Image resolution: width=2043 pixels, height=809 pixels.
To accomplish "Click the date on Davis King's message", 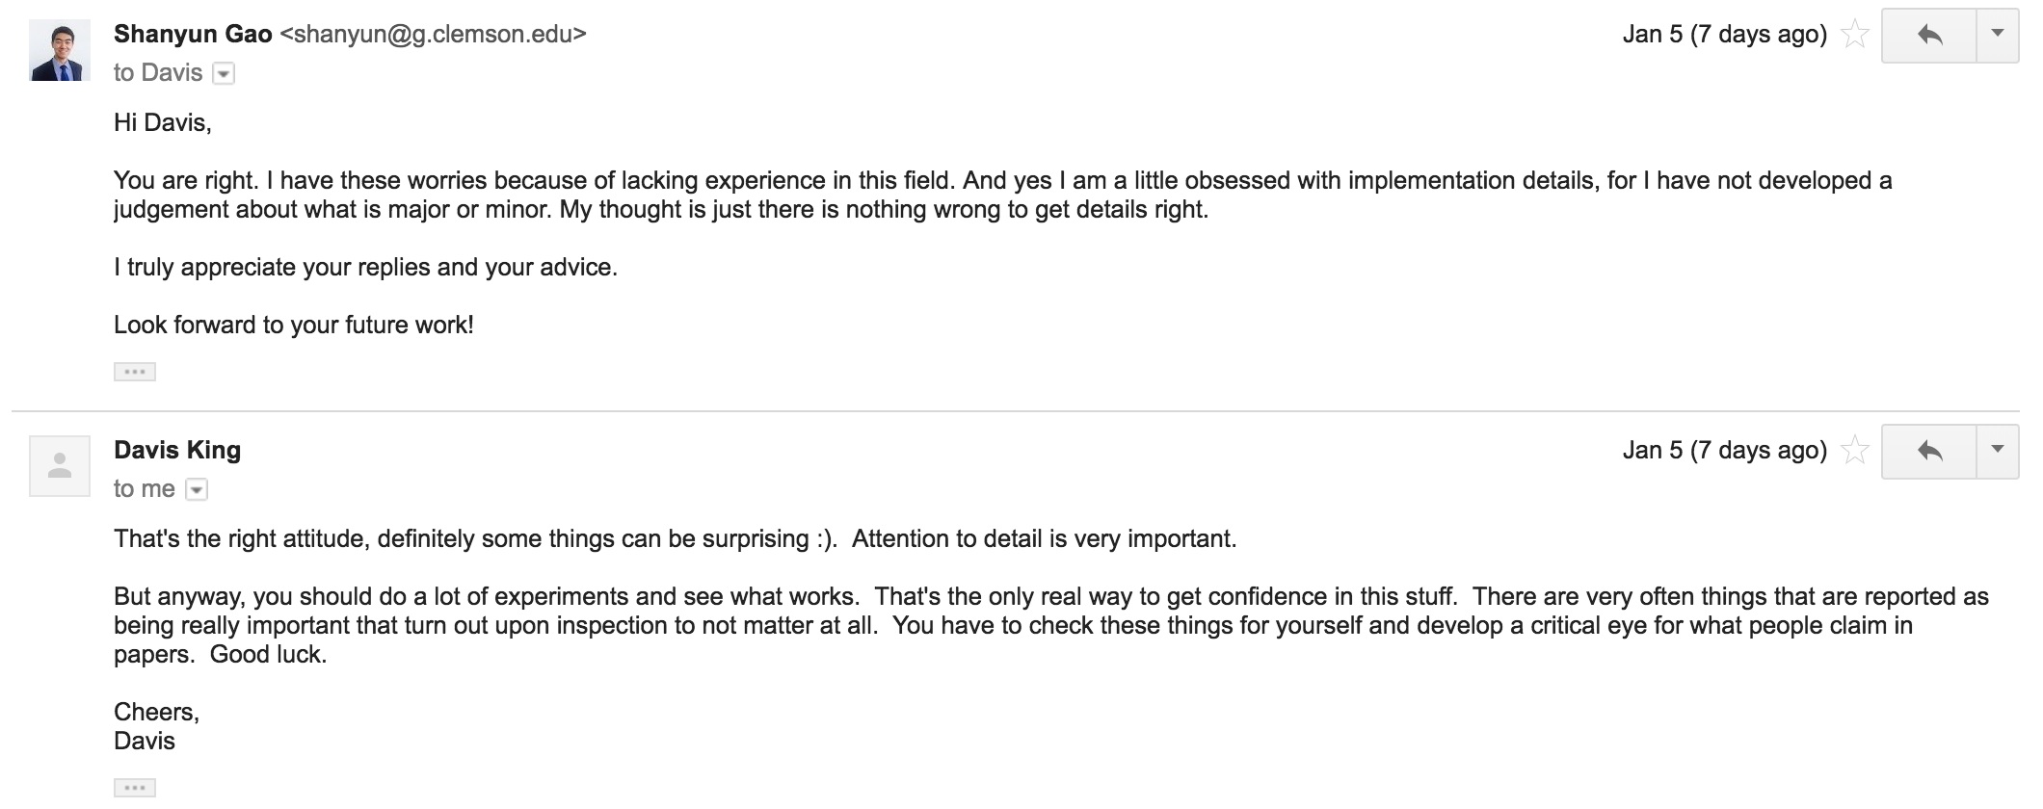I will click(1724, 451).
